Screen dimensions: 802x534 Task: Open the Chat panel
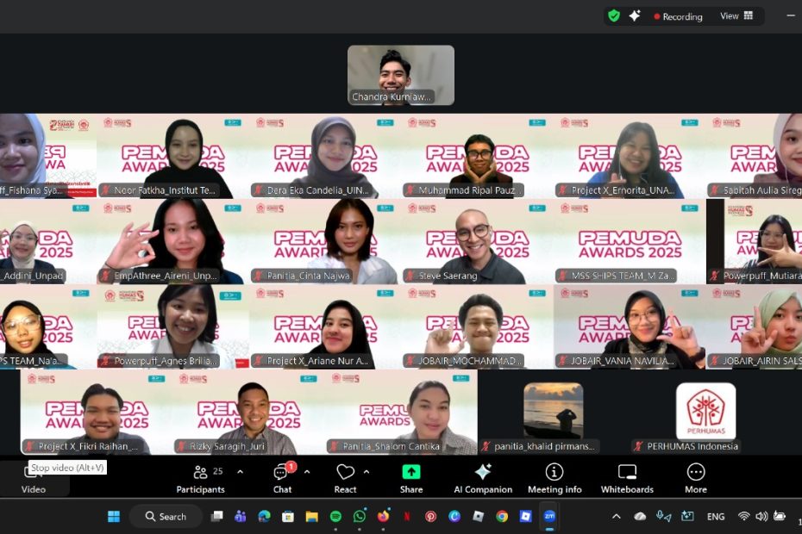click(282, 478)
